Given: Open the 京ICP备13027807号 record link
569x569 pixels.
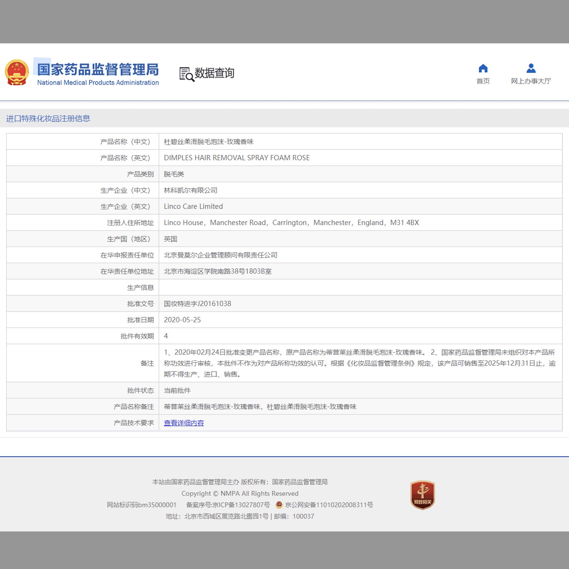Looking at the screenshot, I should click(x=228, y=505).
